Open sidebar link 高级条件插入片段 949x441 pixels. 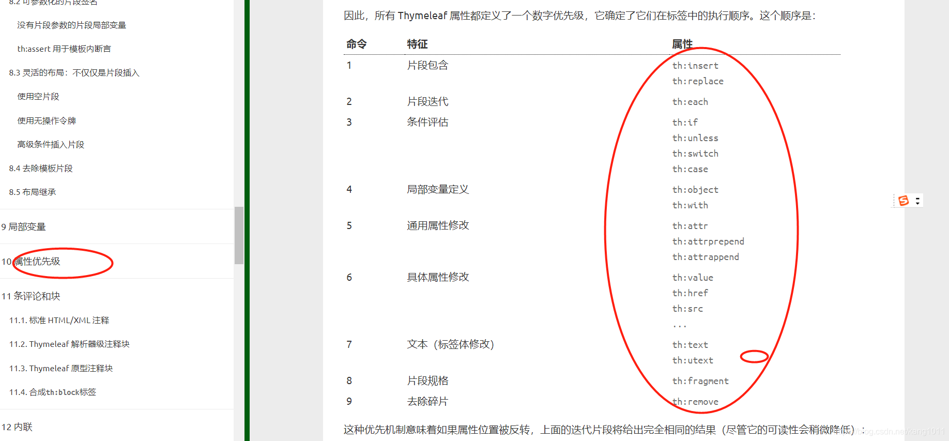[51, 144]
